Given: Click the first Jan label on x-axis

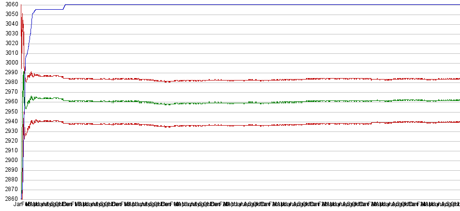Looking at the screenshot, I should coord(17,205).
